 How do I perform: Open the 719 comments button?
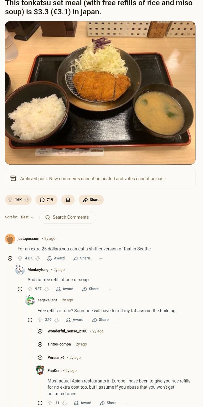pyautogui.click(x=46, y=200)
